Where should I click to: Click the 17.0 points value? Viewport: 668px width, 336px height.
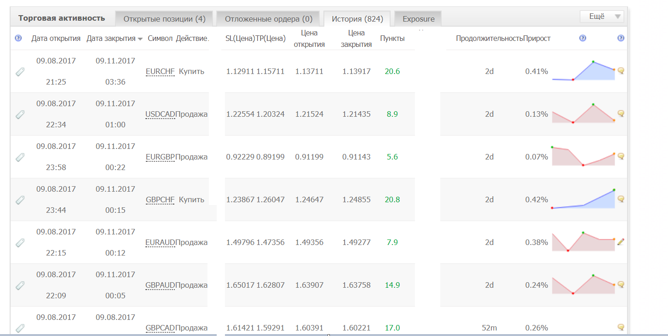[392, 328]
